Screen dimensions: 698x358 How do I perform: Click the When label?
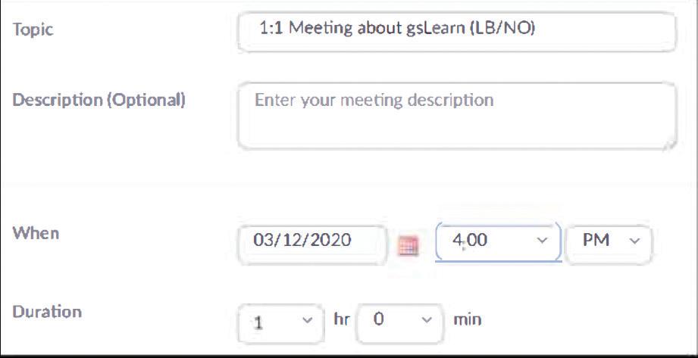[x=36, y=233]
